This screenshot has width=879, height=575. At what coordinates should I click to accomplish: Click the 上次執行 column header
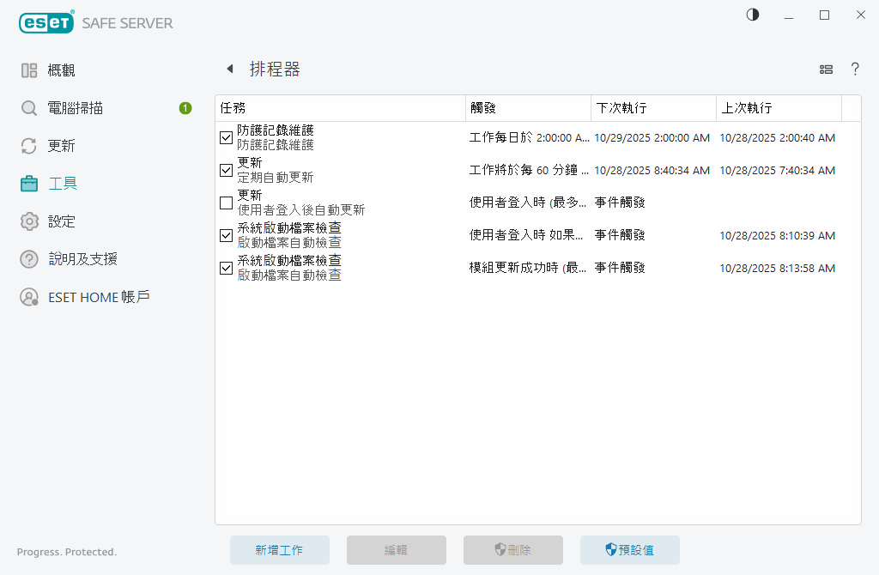(779, 108)
